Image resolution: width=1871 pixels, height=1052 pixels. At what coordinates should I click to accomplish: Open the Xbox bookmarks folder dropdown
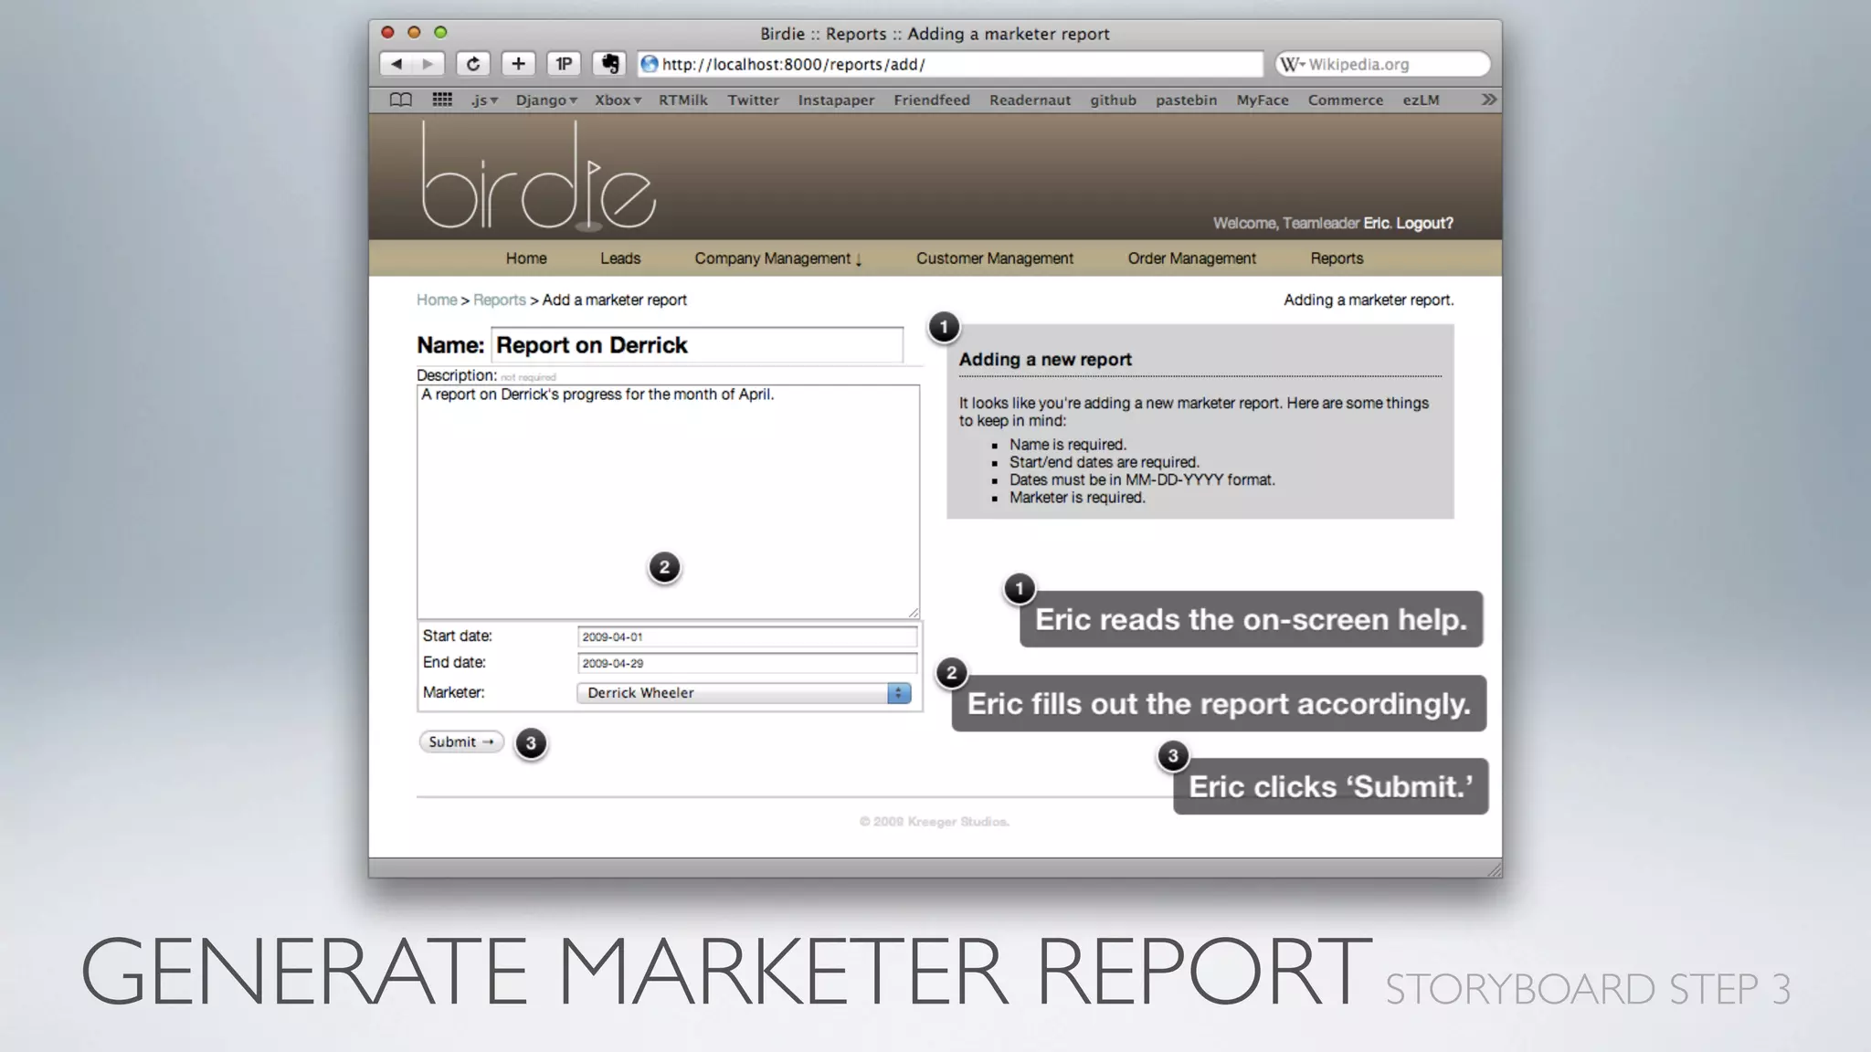618,100
